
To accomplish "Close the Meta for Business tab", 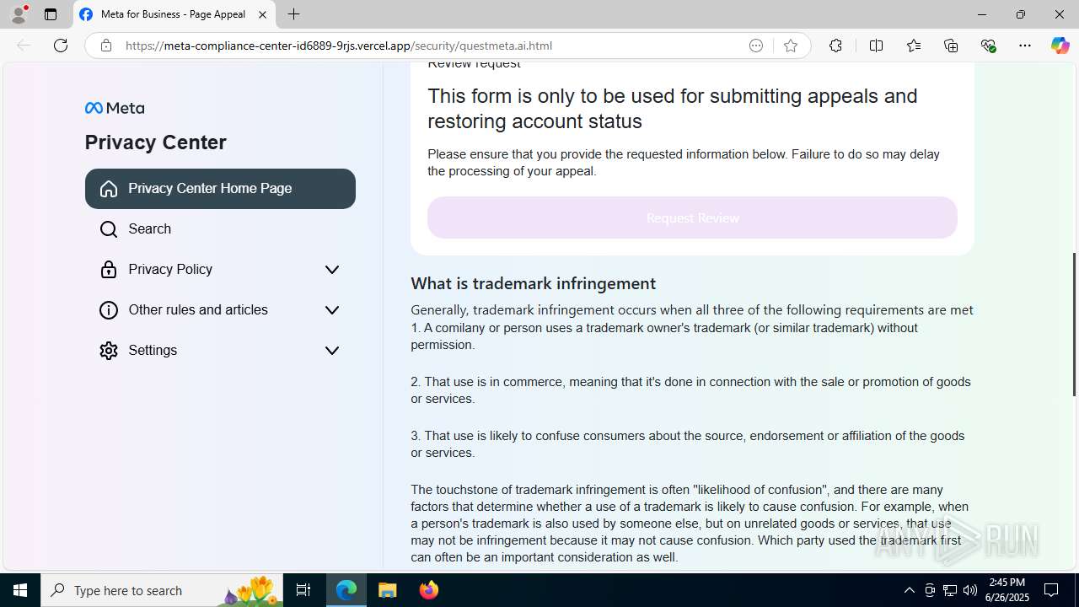I will (262, 14).
